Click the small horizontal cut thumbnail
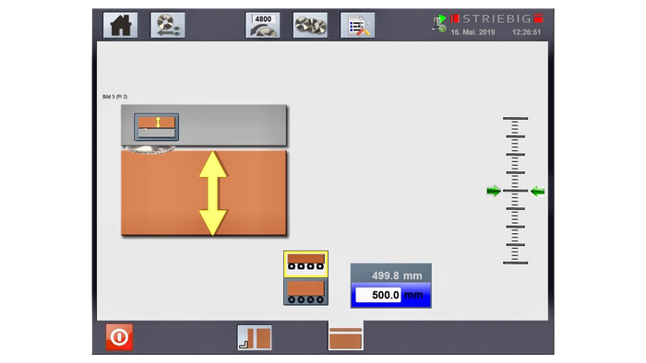This screenshot has height=363, width=646. click(x=157, y=127)
